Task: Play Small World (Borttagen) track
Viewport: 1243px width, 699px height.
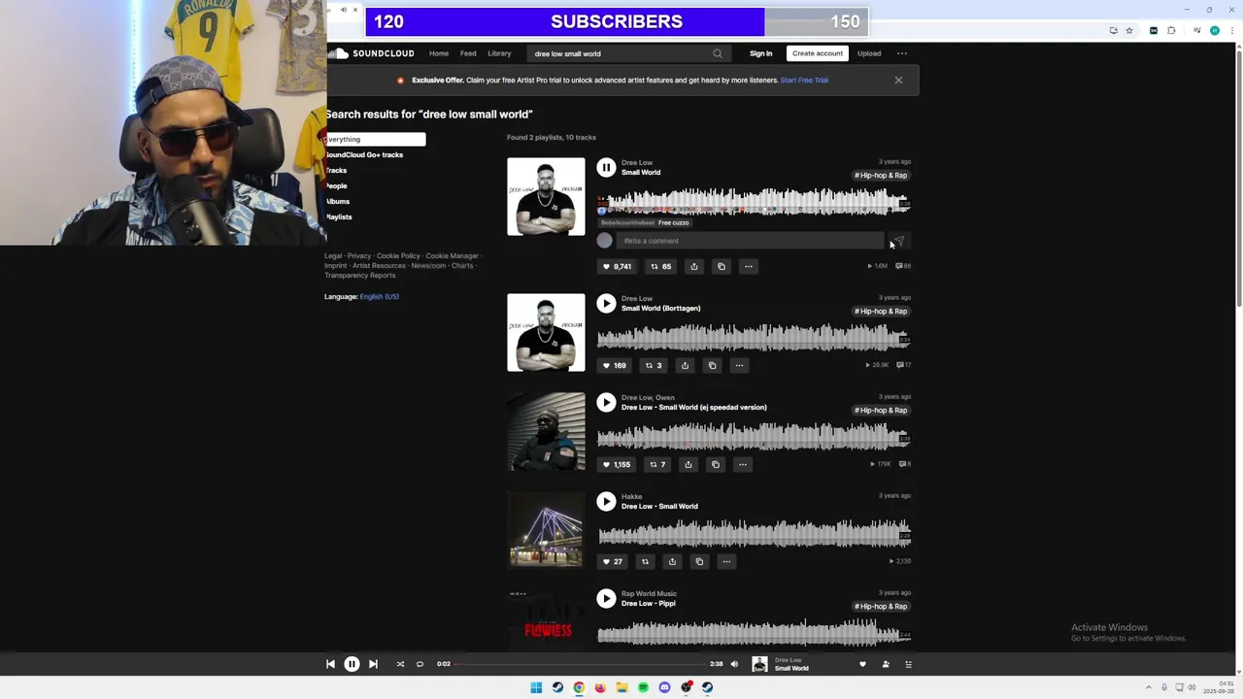Action: [x=606, y=303]
